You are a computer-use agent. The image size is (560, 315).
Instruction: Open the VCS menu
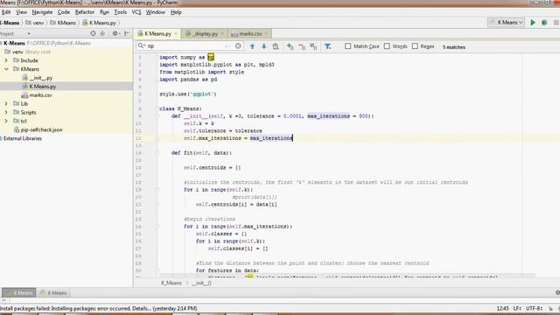[x=136, y=12]
